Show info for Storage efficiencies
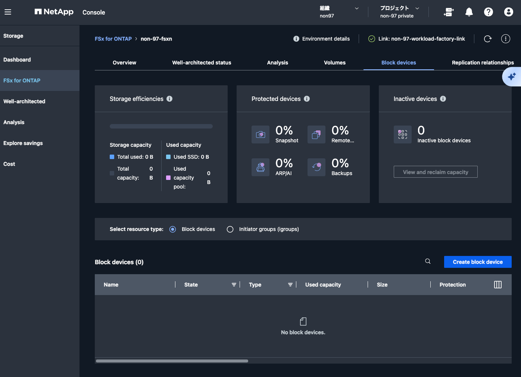Screen dimensions: 521x377 click(169, 99)
